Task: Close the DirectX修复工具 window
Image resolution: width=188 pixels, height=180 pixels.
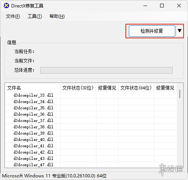Action: pyautogui.click(x=179, y=6)
